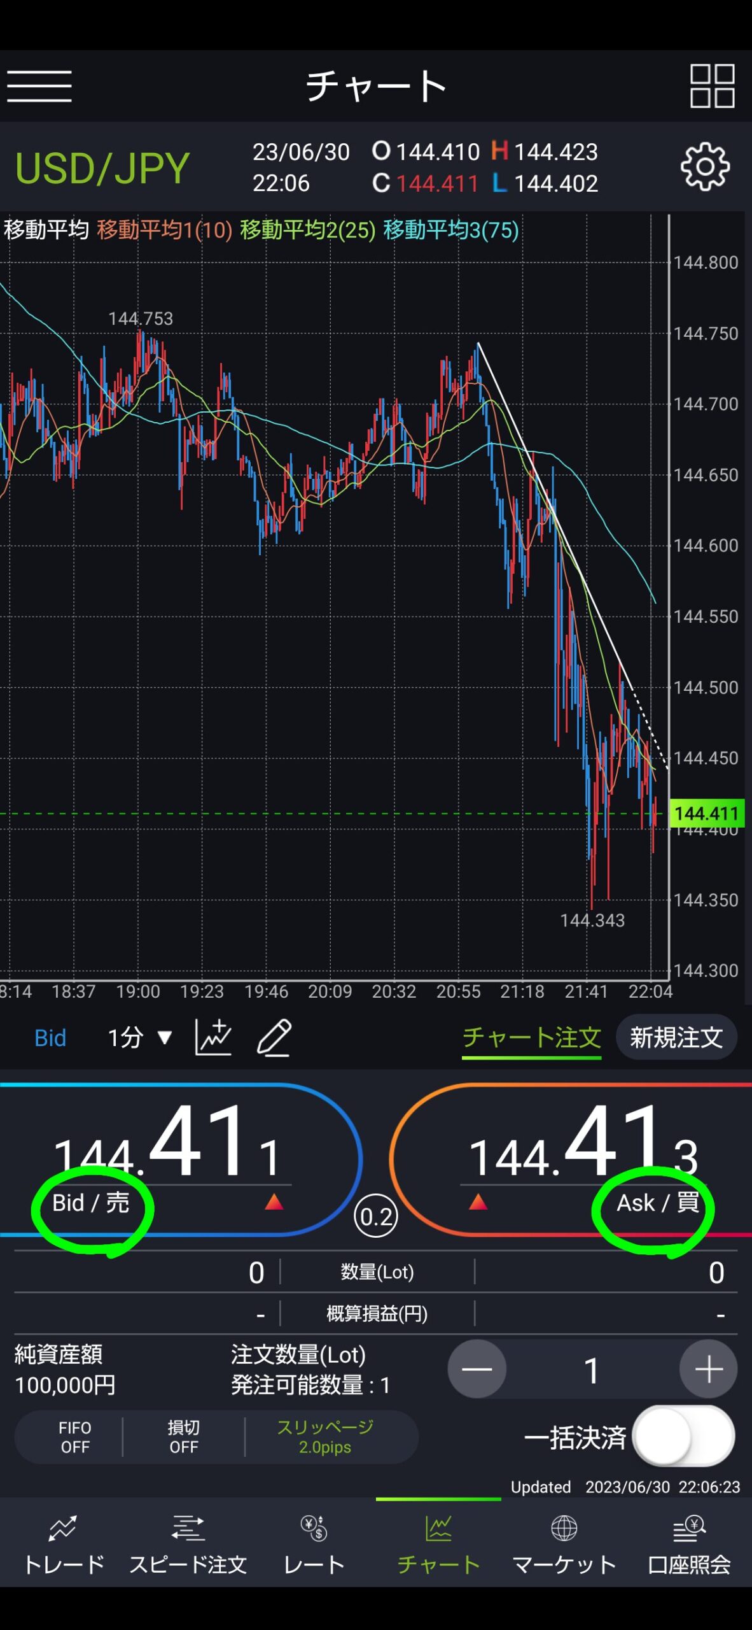Tap the 新規注文 button
The height and width of the screenshot is (1630, 752).
[676, 1037]
